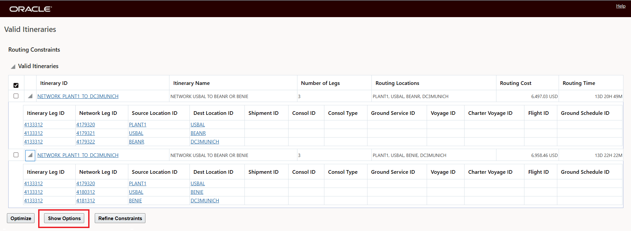Click the Optimize button
Image resolution: width=631 pixels, height=231 pixels.
(21, 218)
